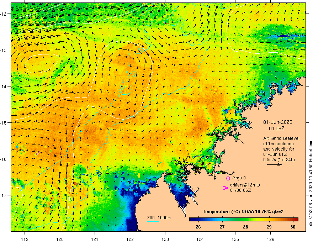
Task: Click longitude axis label 122
Action: click(x=130, y=239)
